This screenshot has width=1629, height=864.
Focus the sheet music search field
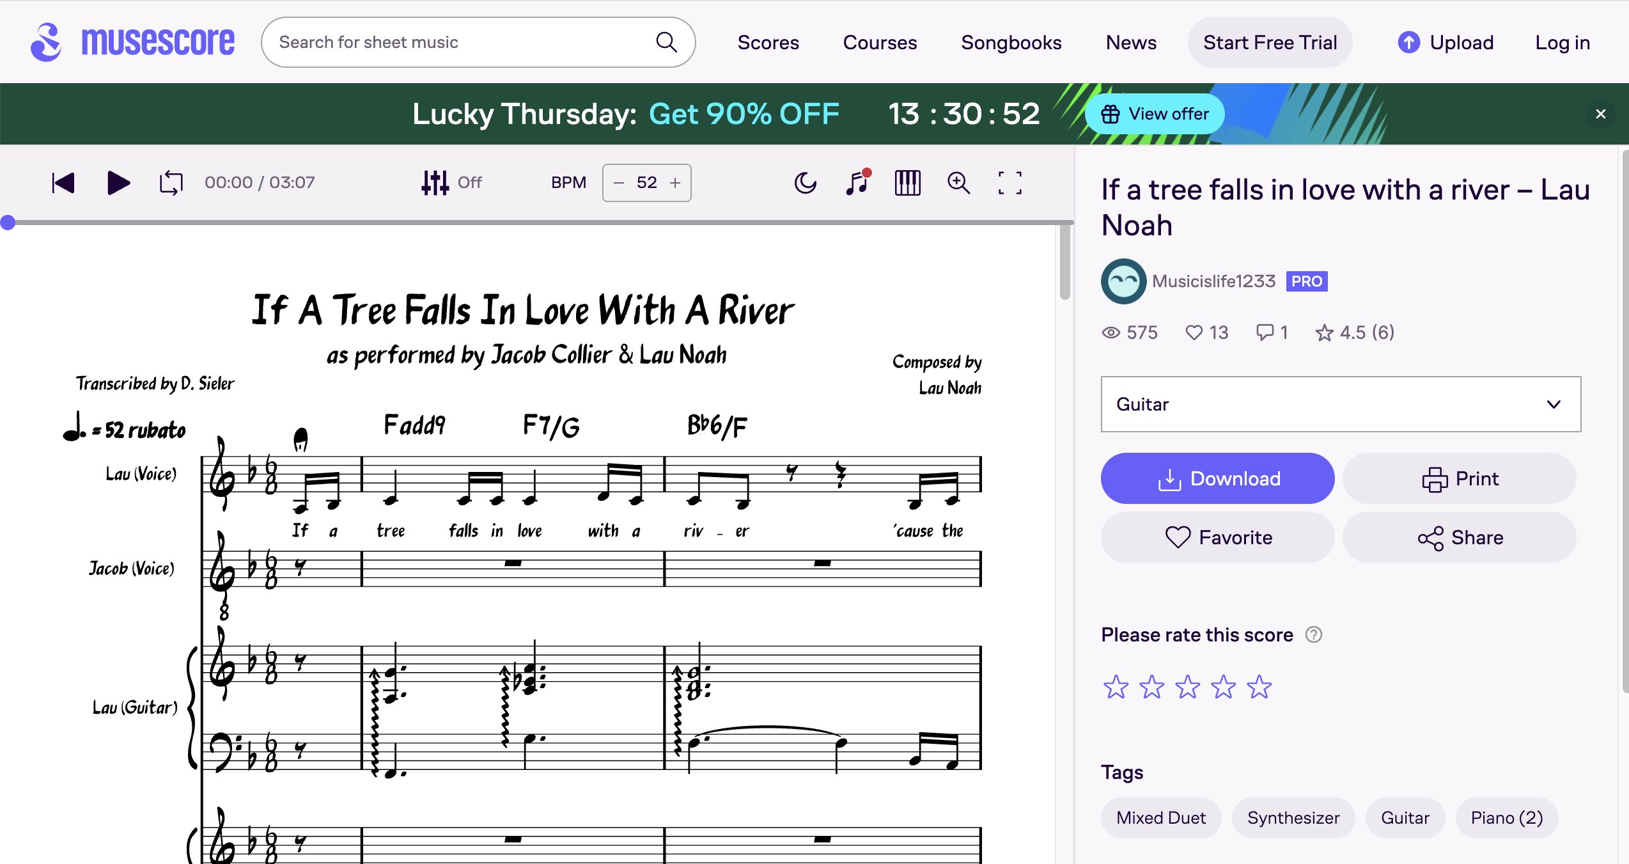[478, 42]
